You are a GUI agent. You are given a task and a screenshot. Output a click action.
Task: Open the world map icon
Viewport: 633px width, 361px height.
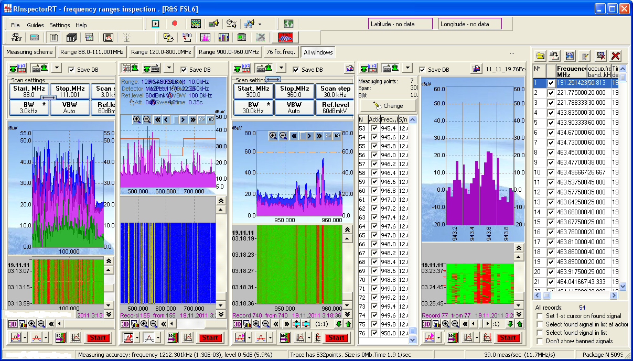pyautogui.click(x=287, y=24)
